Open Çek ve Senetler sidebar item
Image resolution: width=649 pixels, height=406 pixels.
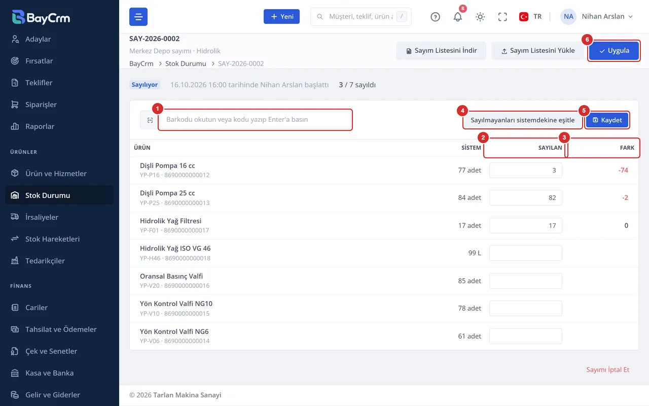point(59,351)
